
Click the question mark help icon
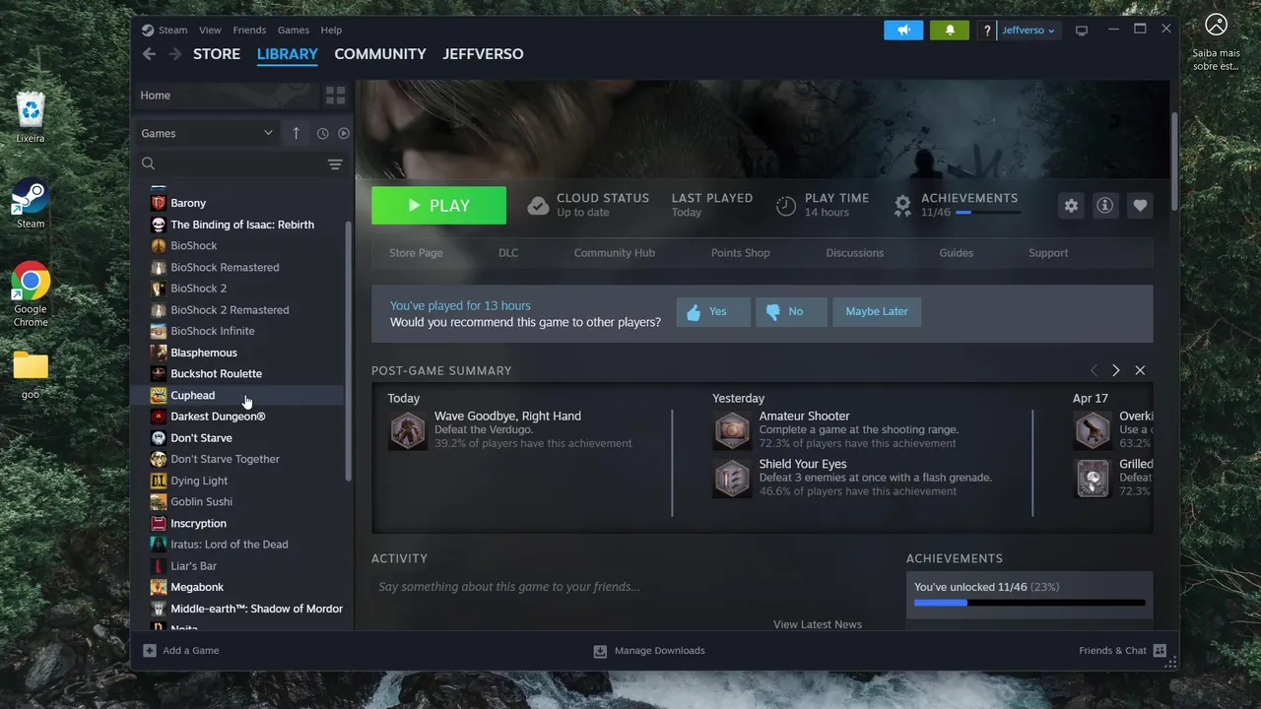[x=987, y=31]
